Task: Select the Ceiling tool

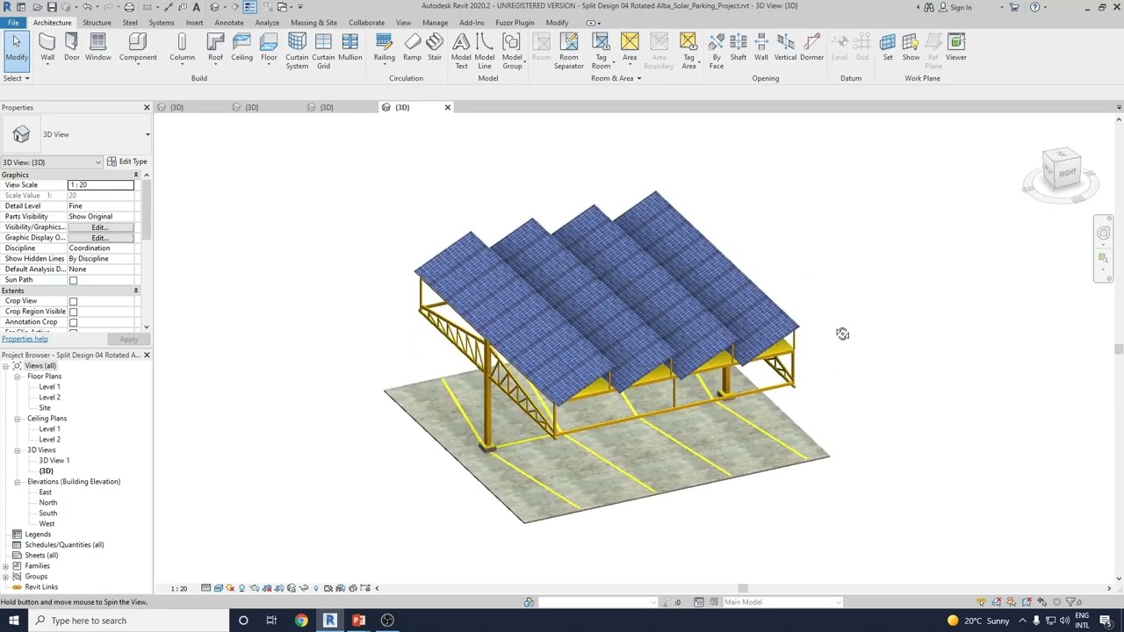Action: [242, 47]
